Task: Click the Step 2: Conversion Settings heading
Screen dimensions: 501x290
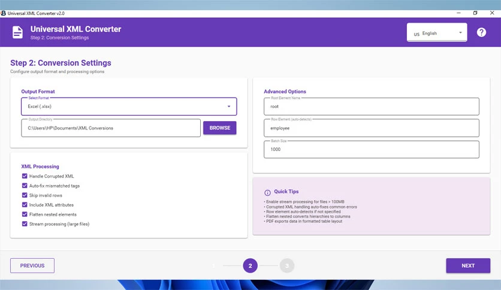Action: pos(61,63)
